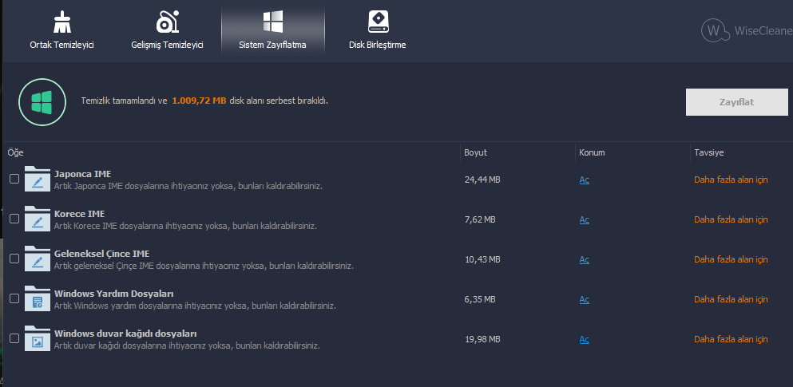Select the Sistem Zayıflatma tab
The width and height of the screenshot is (793, 387).
pos(272,30)
